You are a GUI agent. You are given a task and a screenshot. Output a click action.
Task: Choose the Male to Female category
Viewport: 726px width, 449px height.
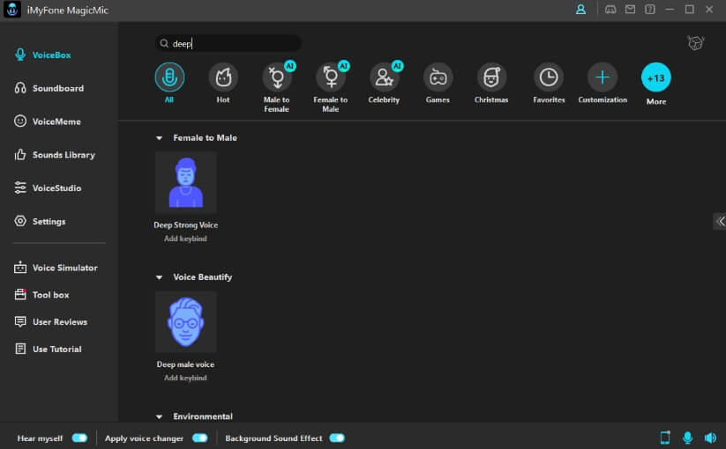point(277,77)
